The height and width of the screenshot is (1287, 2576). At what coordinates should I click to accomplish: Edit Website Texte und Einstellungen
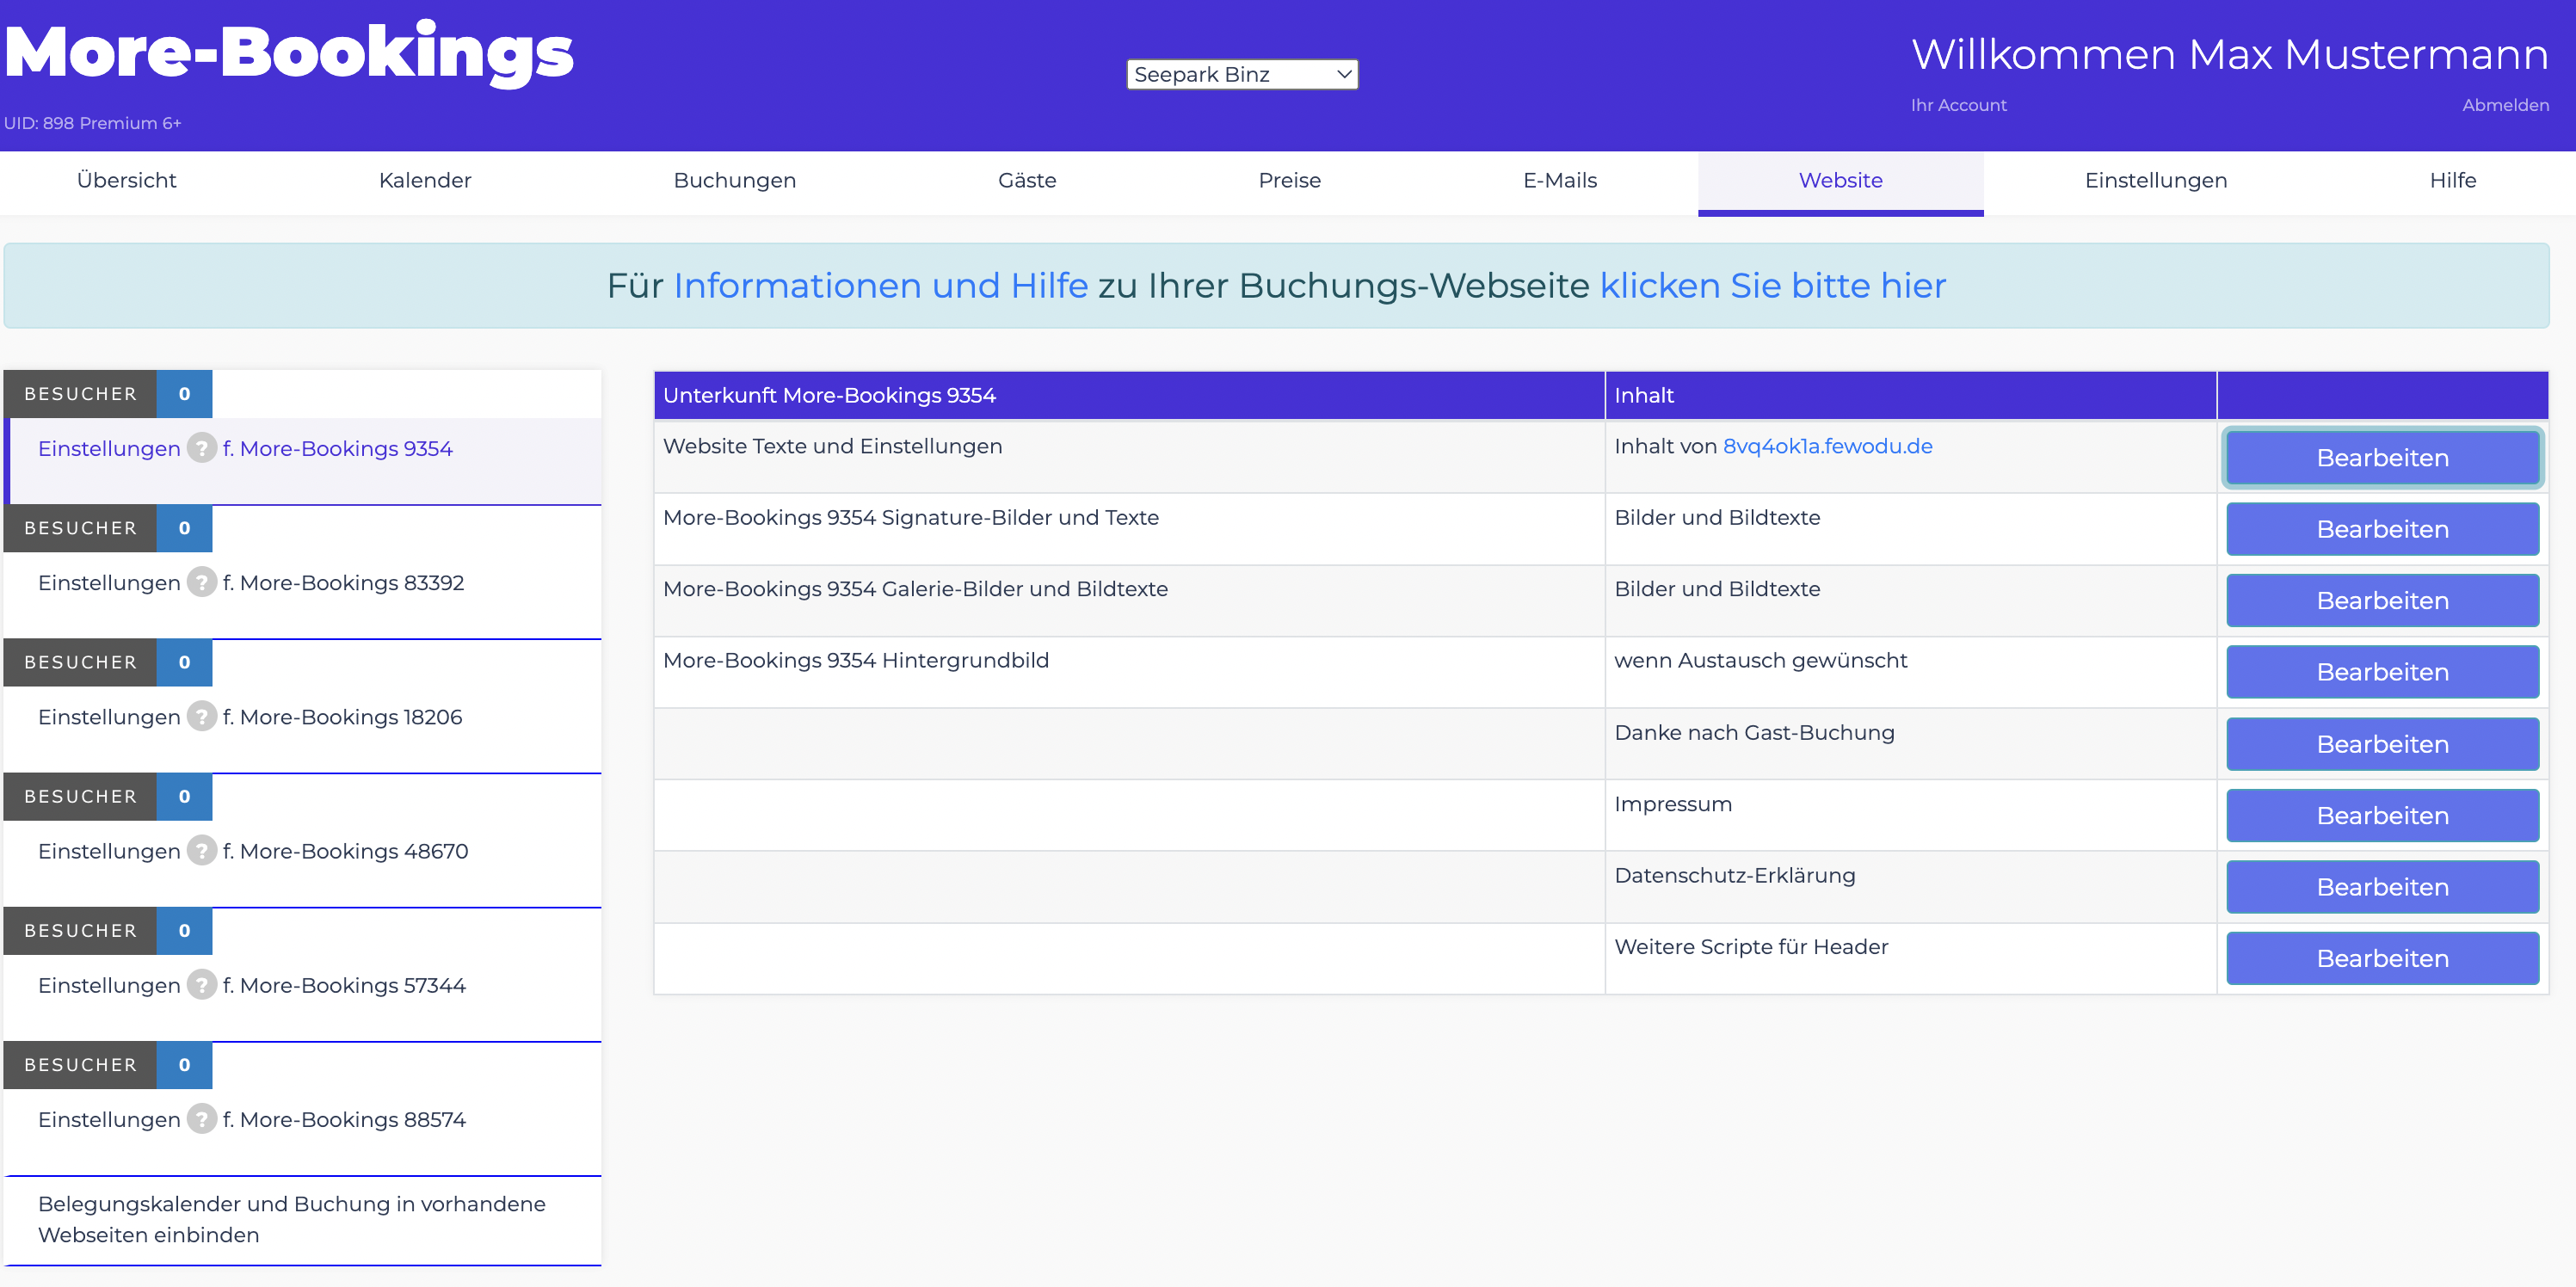2383,458
